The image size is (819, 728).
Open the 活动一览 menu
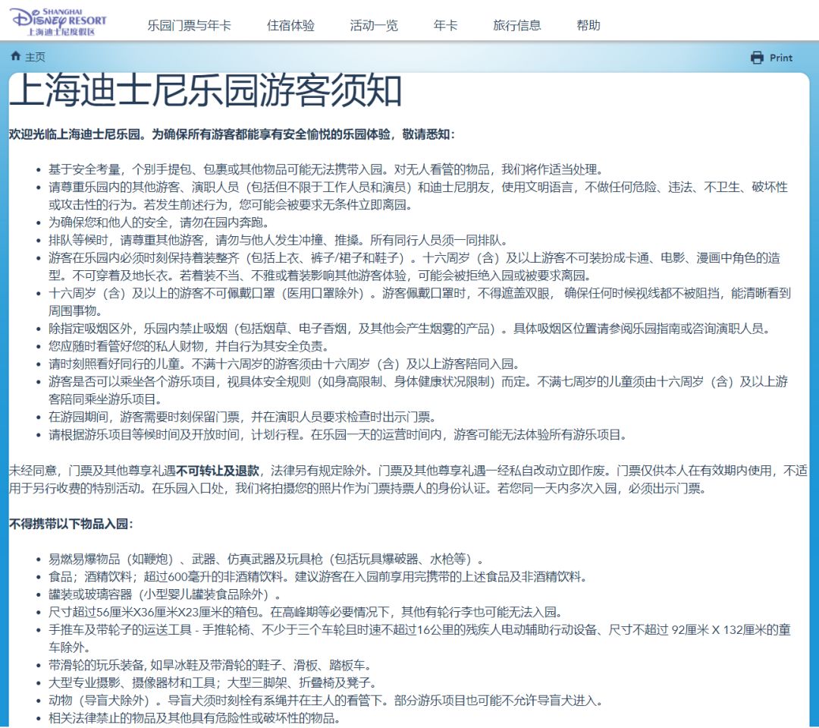pyautogui.click(x=374, y=25)
